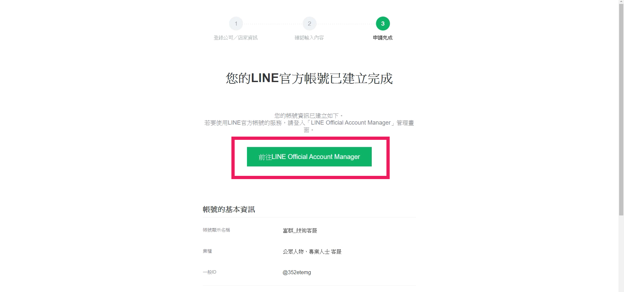Click the instruction text mentioning LINE Official Account Manager
The image size is (624, 292).
(309, 126)
